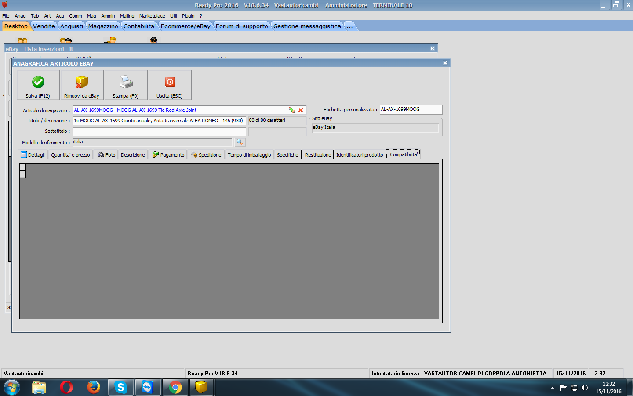Click the Titolo / descrizione field

click(x=159, y=121)
